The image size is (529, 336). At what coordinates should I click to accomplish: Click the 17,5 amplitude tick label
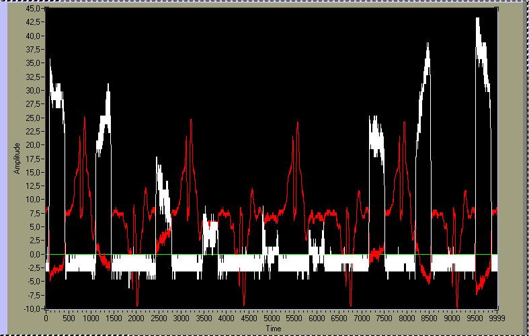[33, 159]
